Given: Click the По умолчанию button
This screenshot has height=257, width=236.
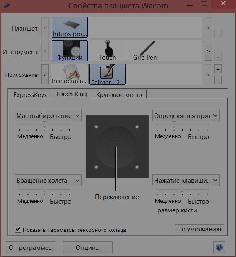Looking at the screenshot, I should click(x=199, y=229).
